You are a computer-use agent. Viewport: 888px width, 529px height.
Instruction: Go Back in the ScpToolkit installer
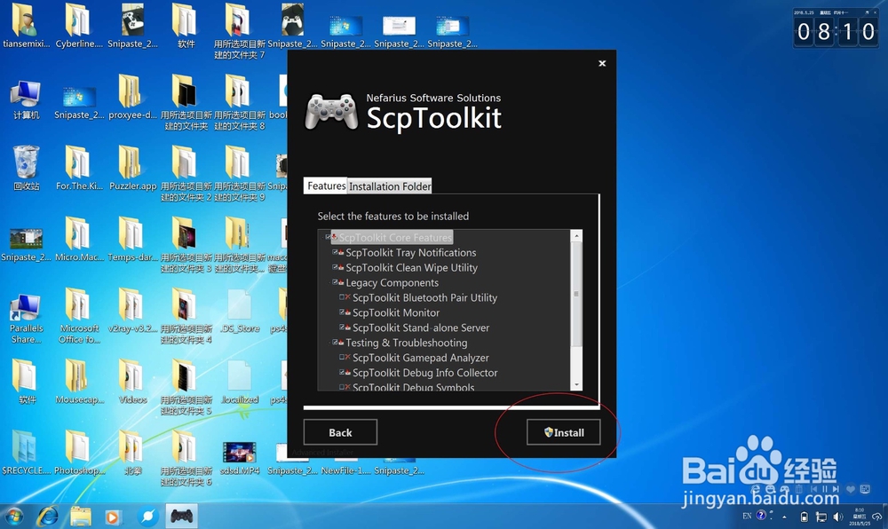click(340, 432)
